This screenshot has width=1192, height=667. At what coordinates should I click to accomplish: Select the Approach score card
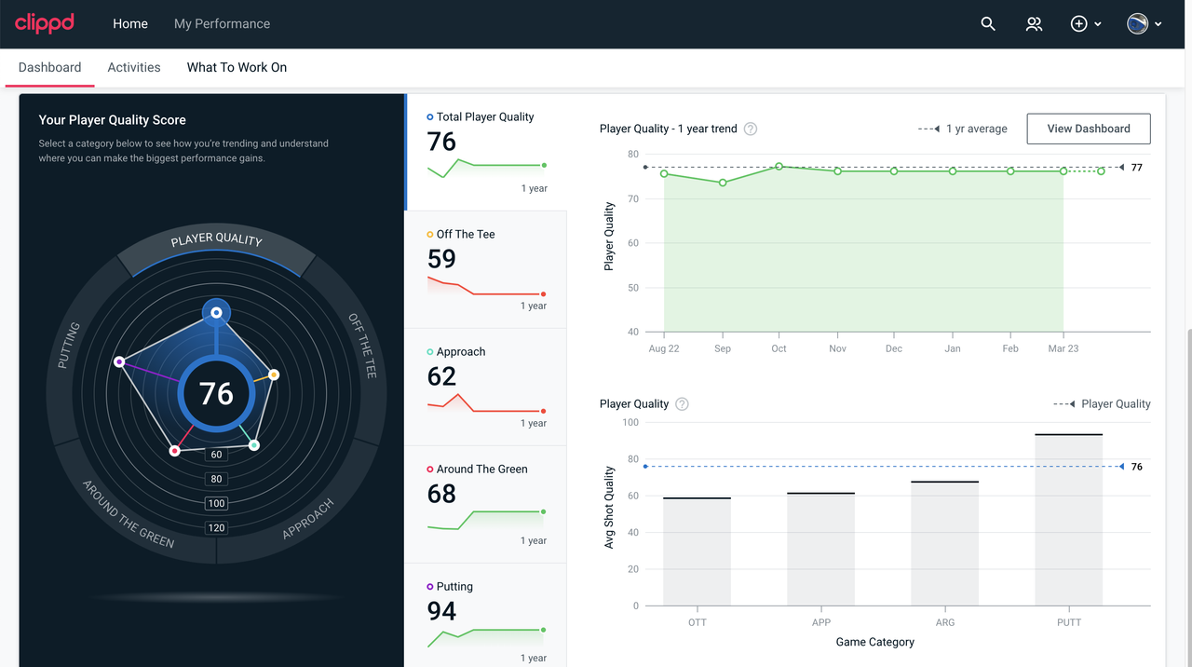tap(485, 387)
